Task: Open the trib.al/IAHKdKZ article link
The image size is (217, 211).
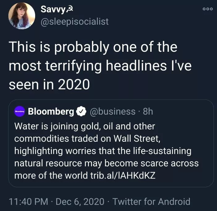Action: 124,176
